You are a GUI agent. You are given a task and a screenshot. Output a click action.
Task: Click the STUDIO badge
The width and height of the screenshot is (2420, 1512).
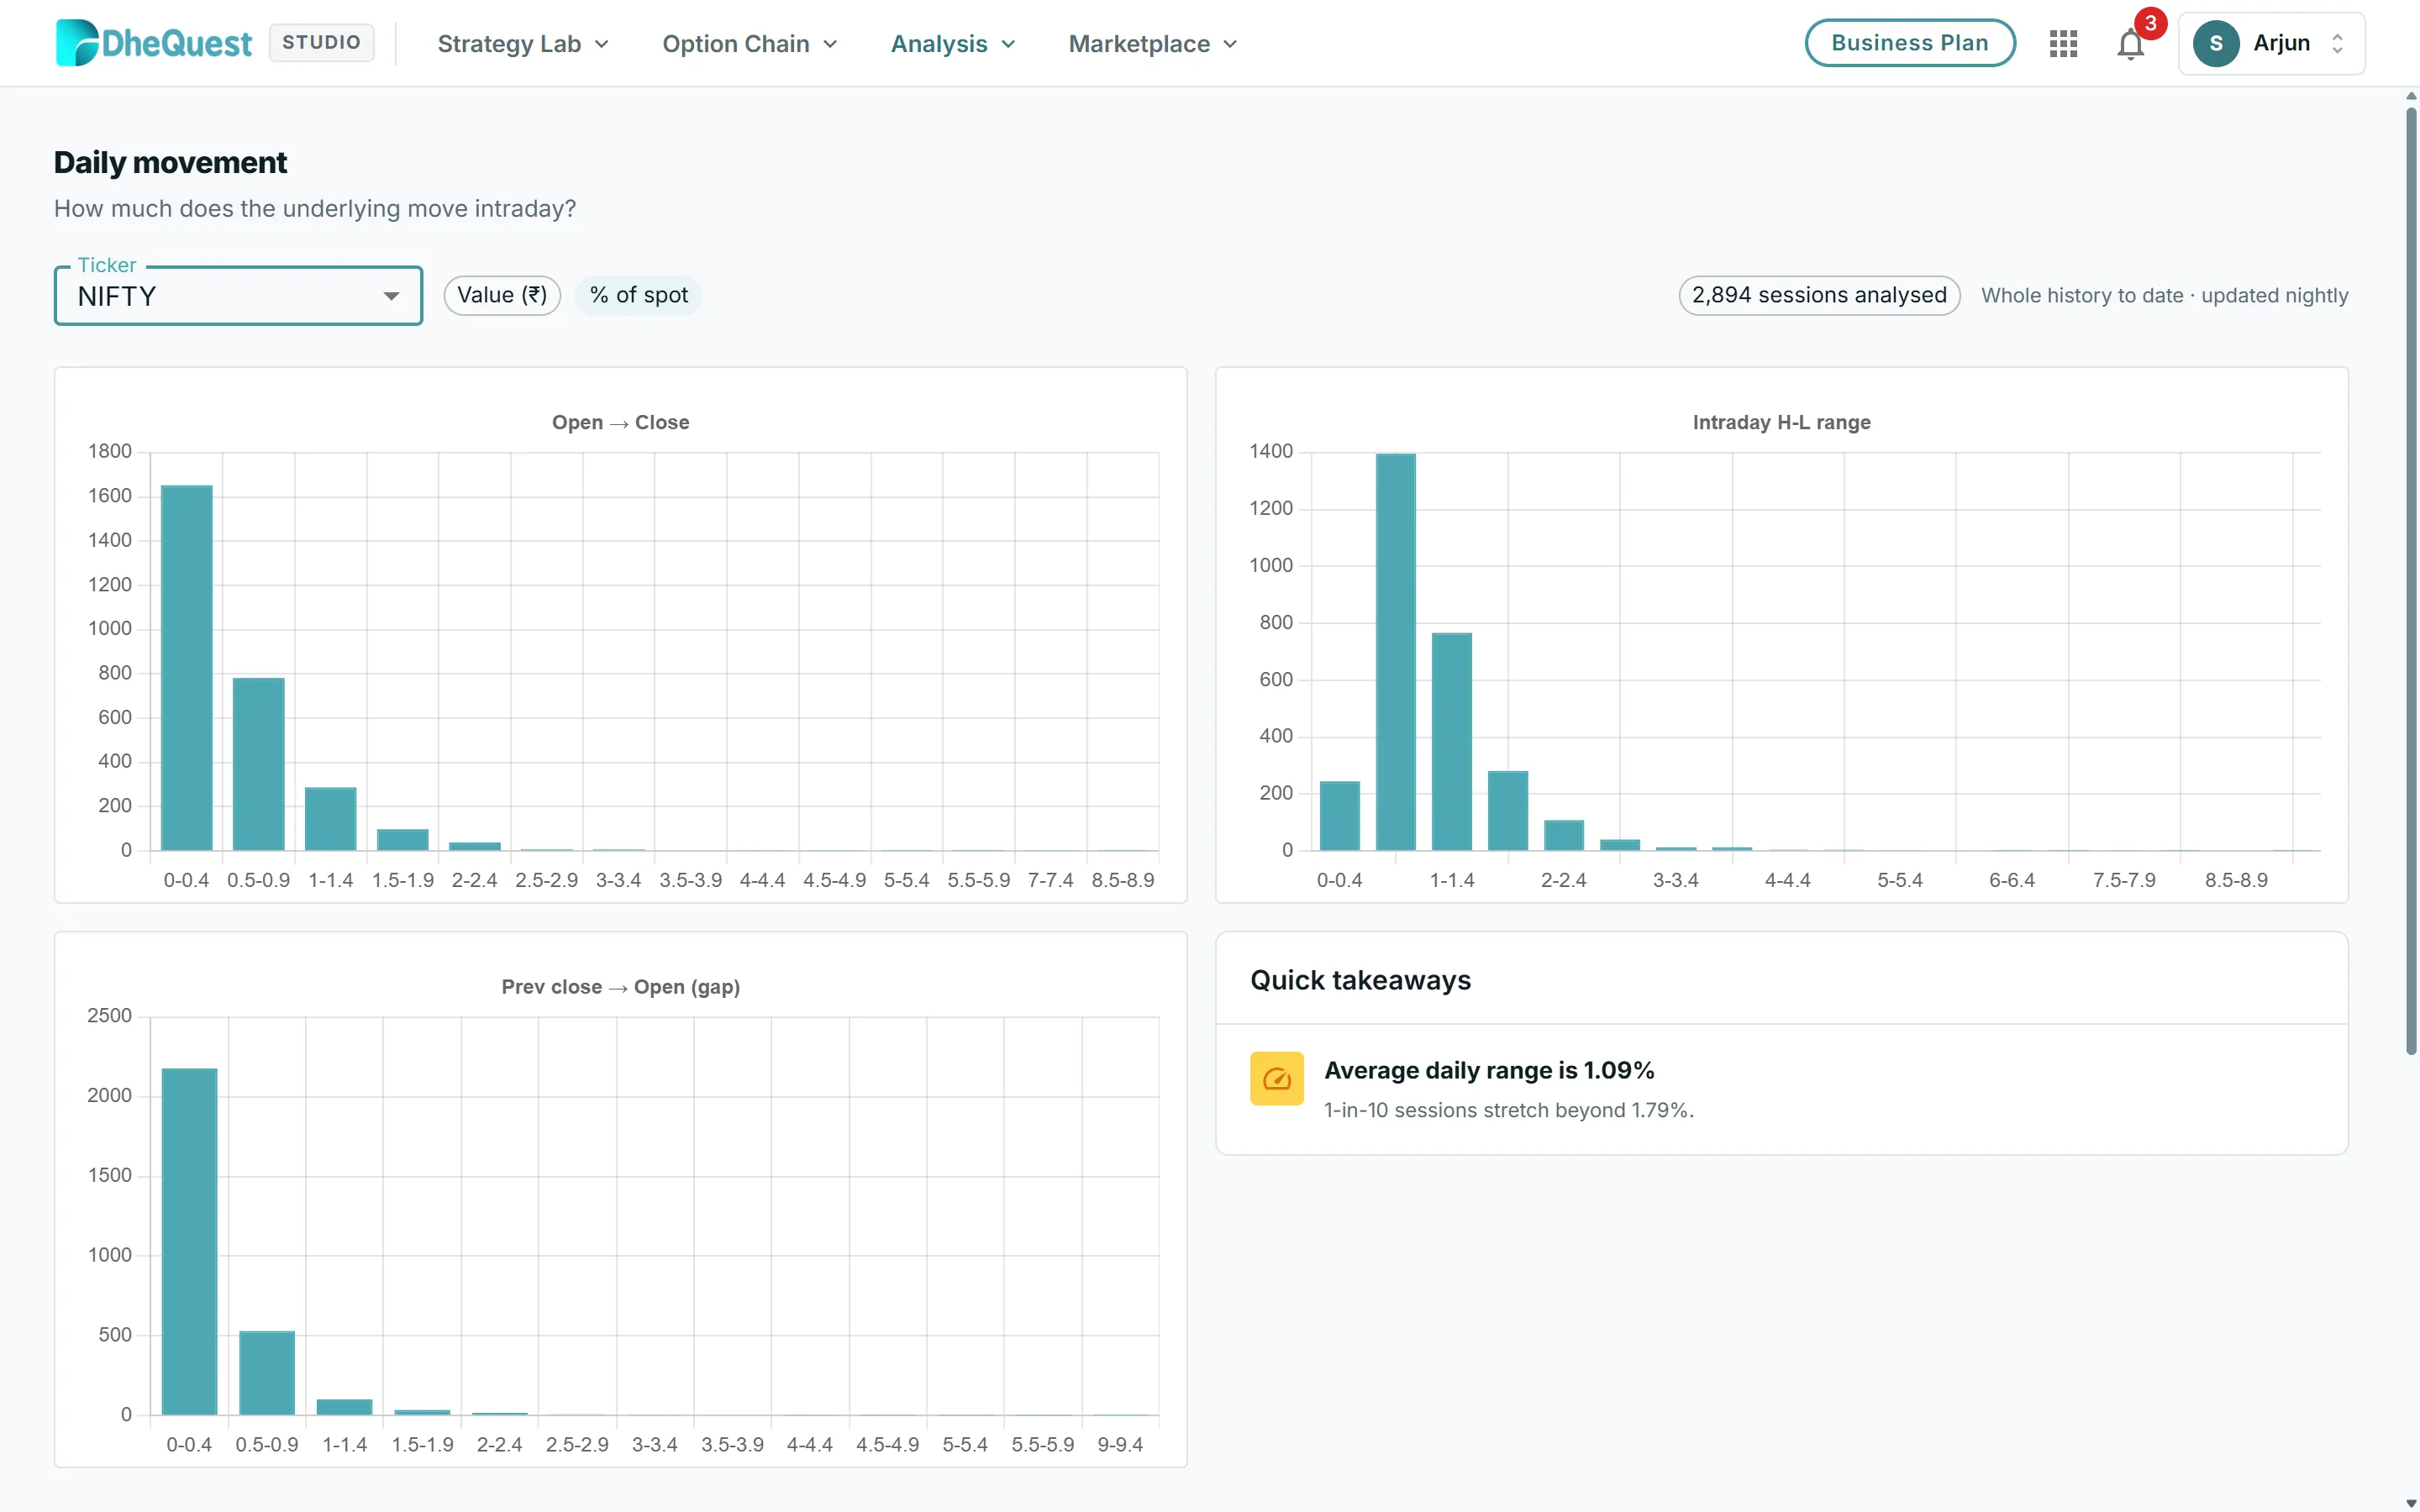321,42
